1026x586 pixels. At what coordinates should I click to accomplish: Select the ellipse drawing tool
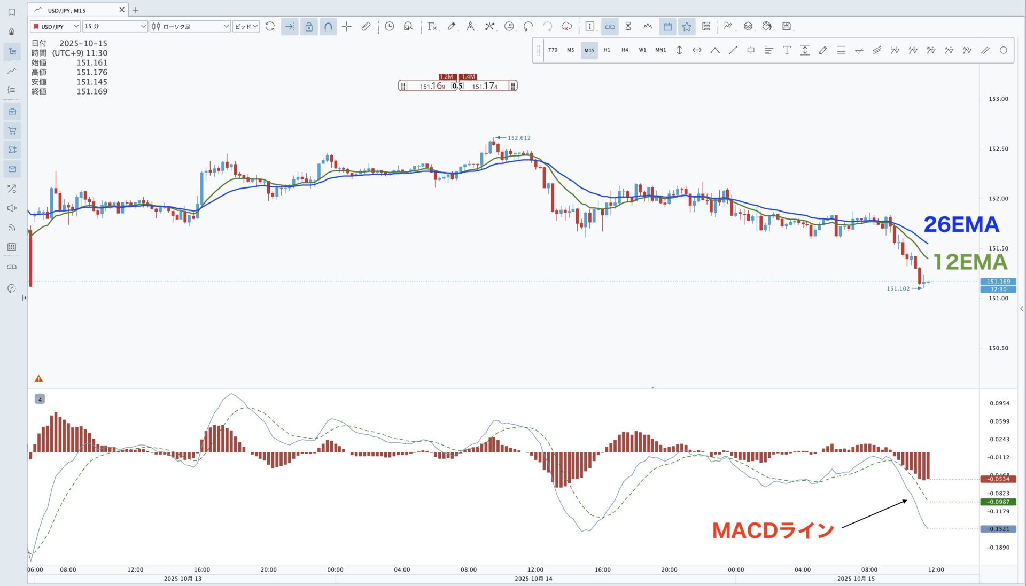click(1003, 50)
